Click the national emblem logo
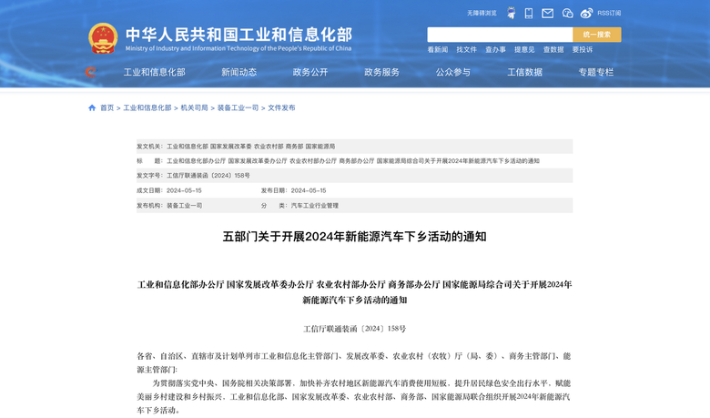Screen dimensions: 710x418 103,38
